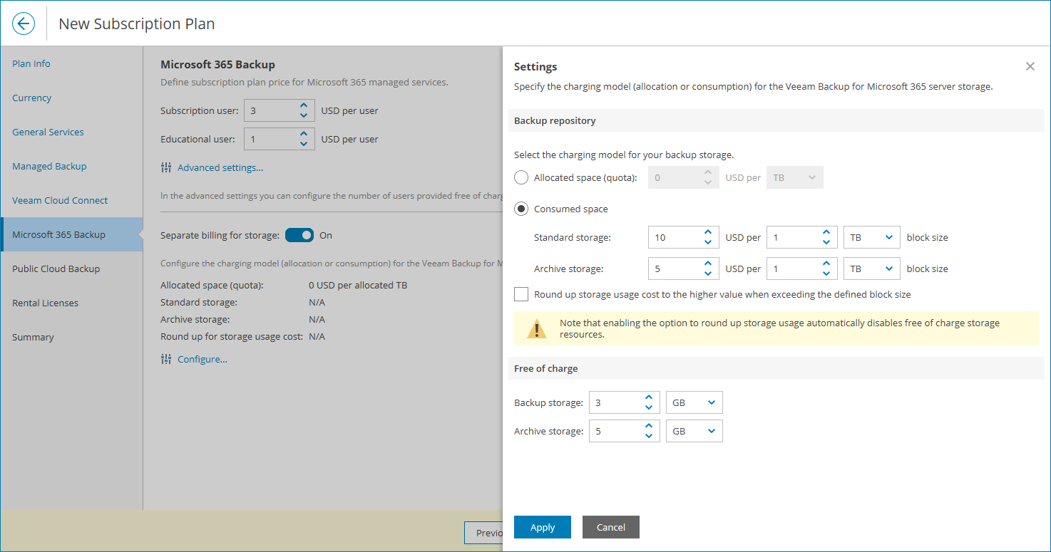Click the back arrow to leave New Subscription Plan

pyautogui.click(x=24, y=23)
